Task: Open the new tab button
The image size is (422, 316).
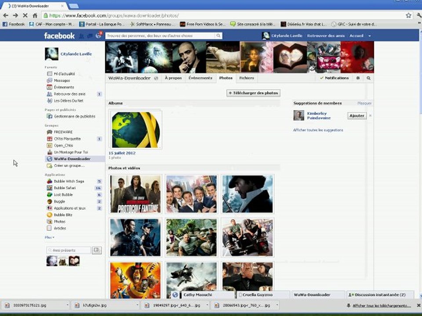Action: [73, 6]
